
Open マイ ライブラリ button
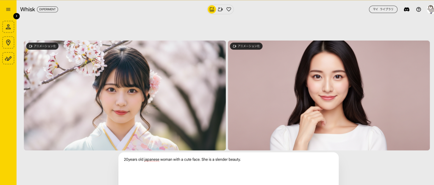pyautogui.click(x=383, y=9)
